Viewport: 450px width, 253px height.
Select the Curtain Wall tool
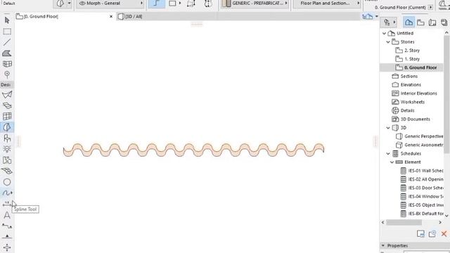[x=7, y=116]
